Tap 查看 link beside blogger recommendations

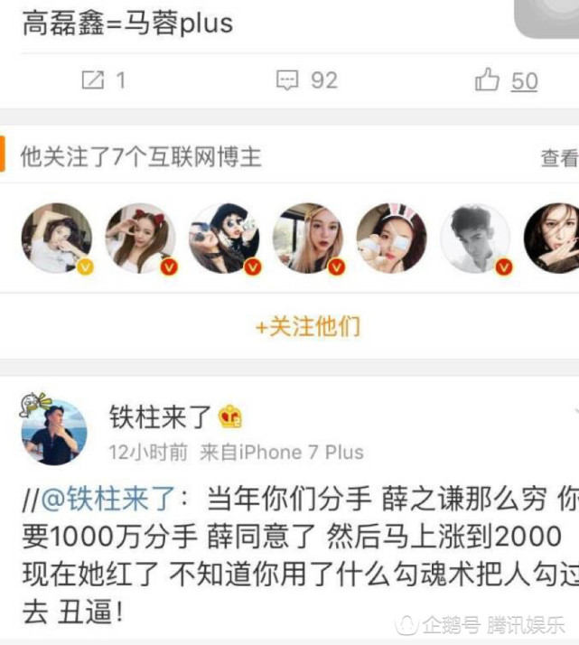(x=560, y=158)
